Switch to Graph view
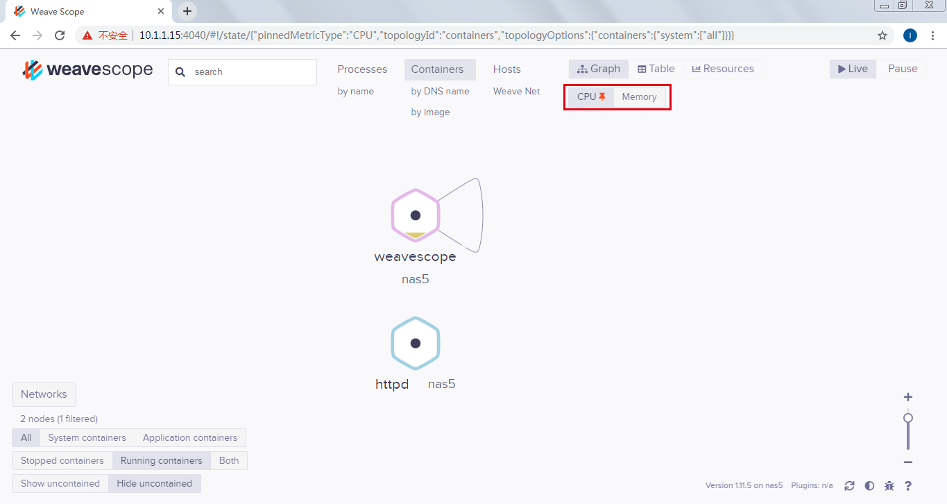The height and width of the screenshot is (504, 947). pos(599,69)
